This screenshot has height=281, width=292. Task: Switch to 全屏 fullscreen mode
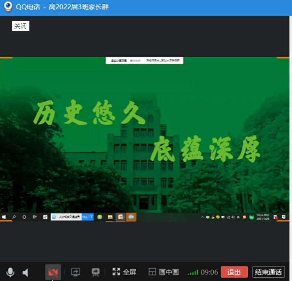point(124,272)
